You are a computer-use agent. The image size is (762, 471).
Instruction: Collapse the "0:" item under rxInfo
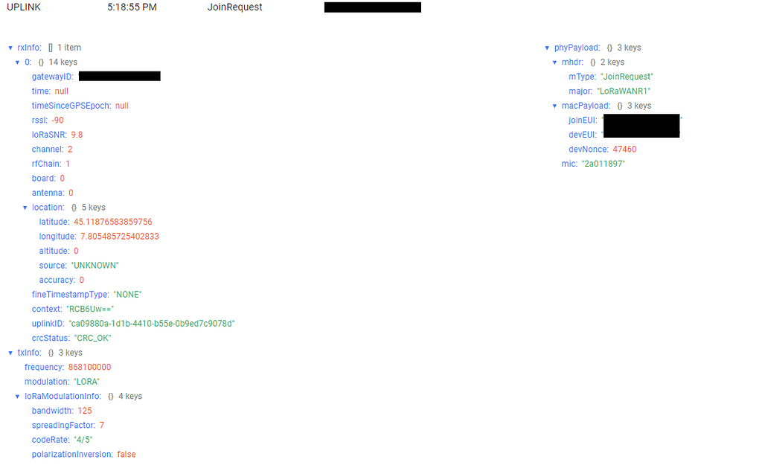point(17,62)
